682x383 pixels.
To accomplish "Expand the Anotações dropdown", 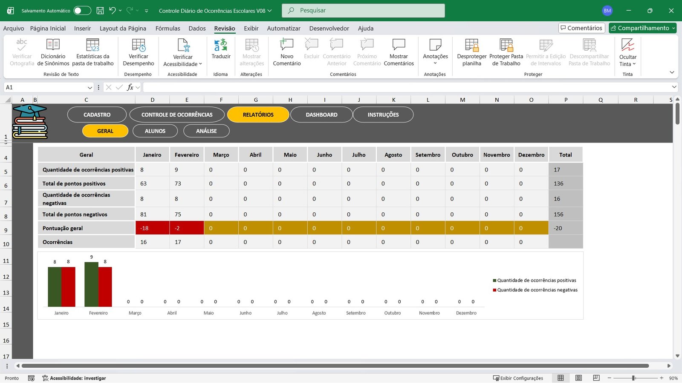I will (x=435, y=63).
